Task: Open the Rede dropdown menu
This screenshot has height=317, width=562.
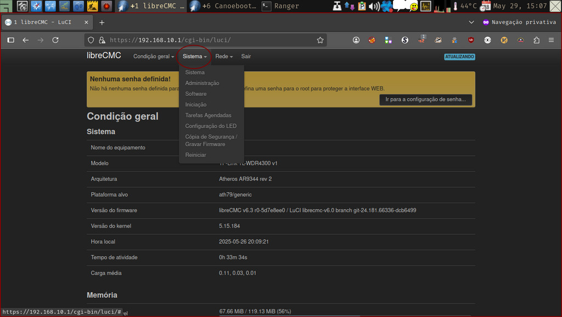Action: click(x=223, y=56)
